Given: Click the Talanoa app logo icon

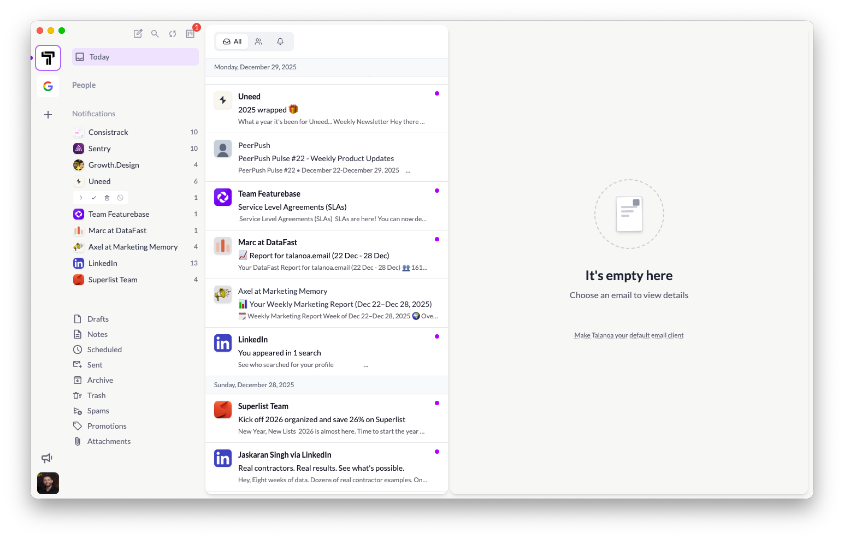Looking at the screenshot, I should pos(48,57).
